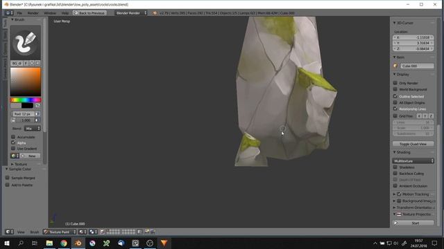Disable Outline Selected checkbox

(x=395, y=96)
